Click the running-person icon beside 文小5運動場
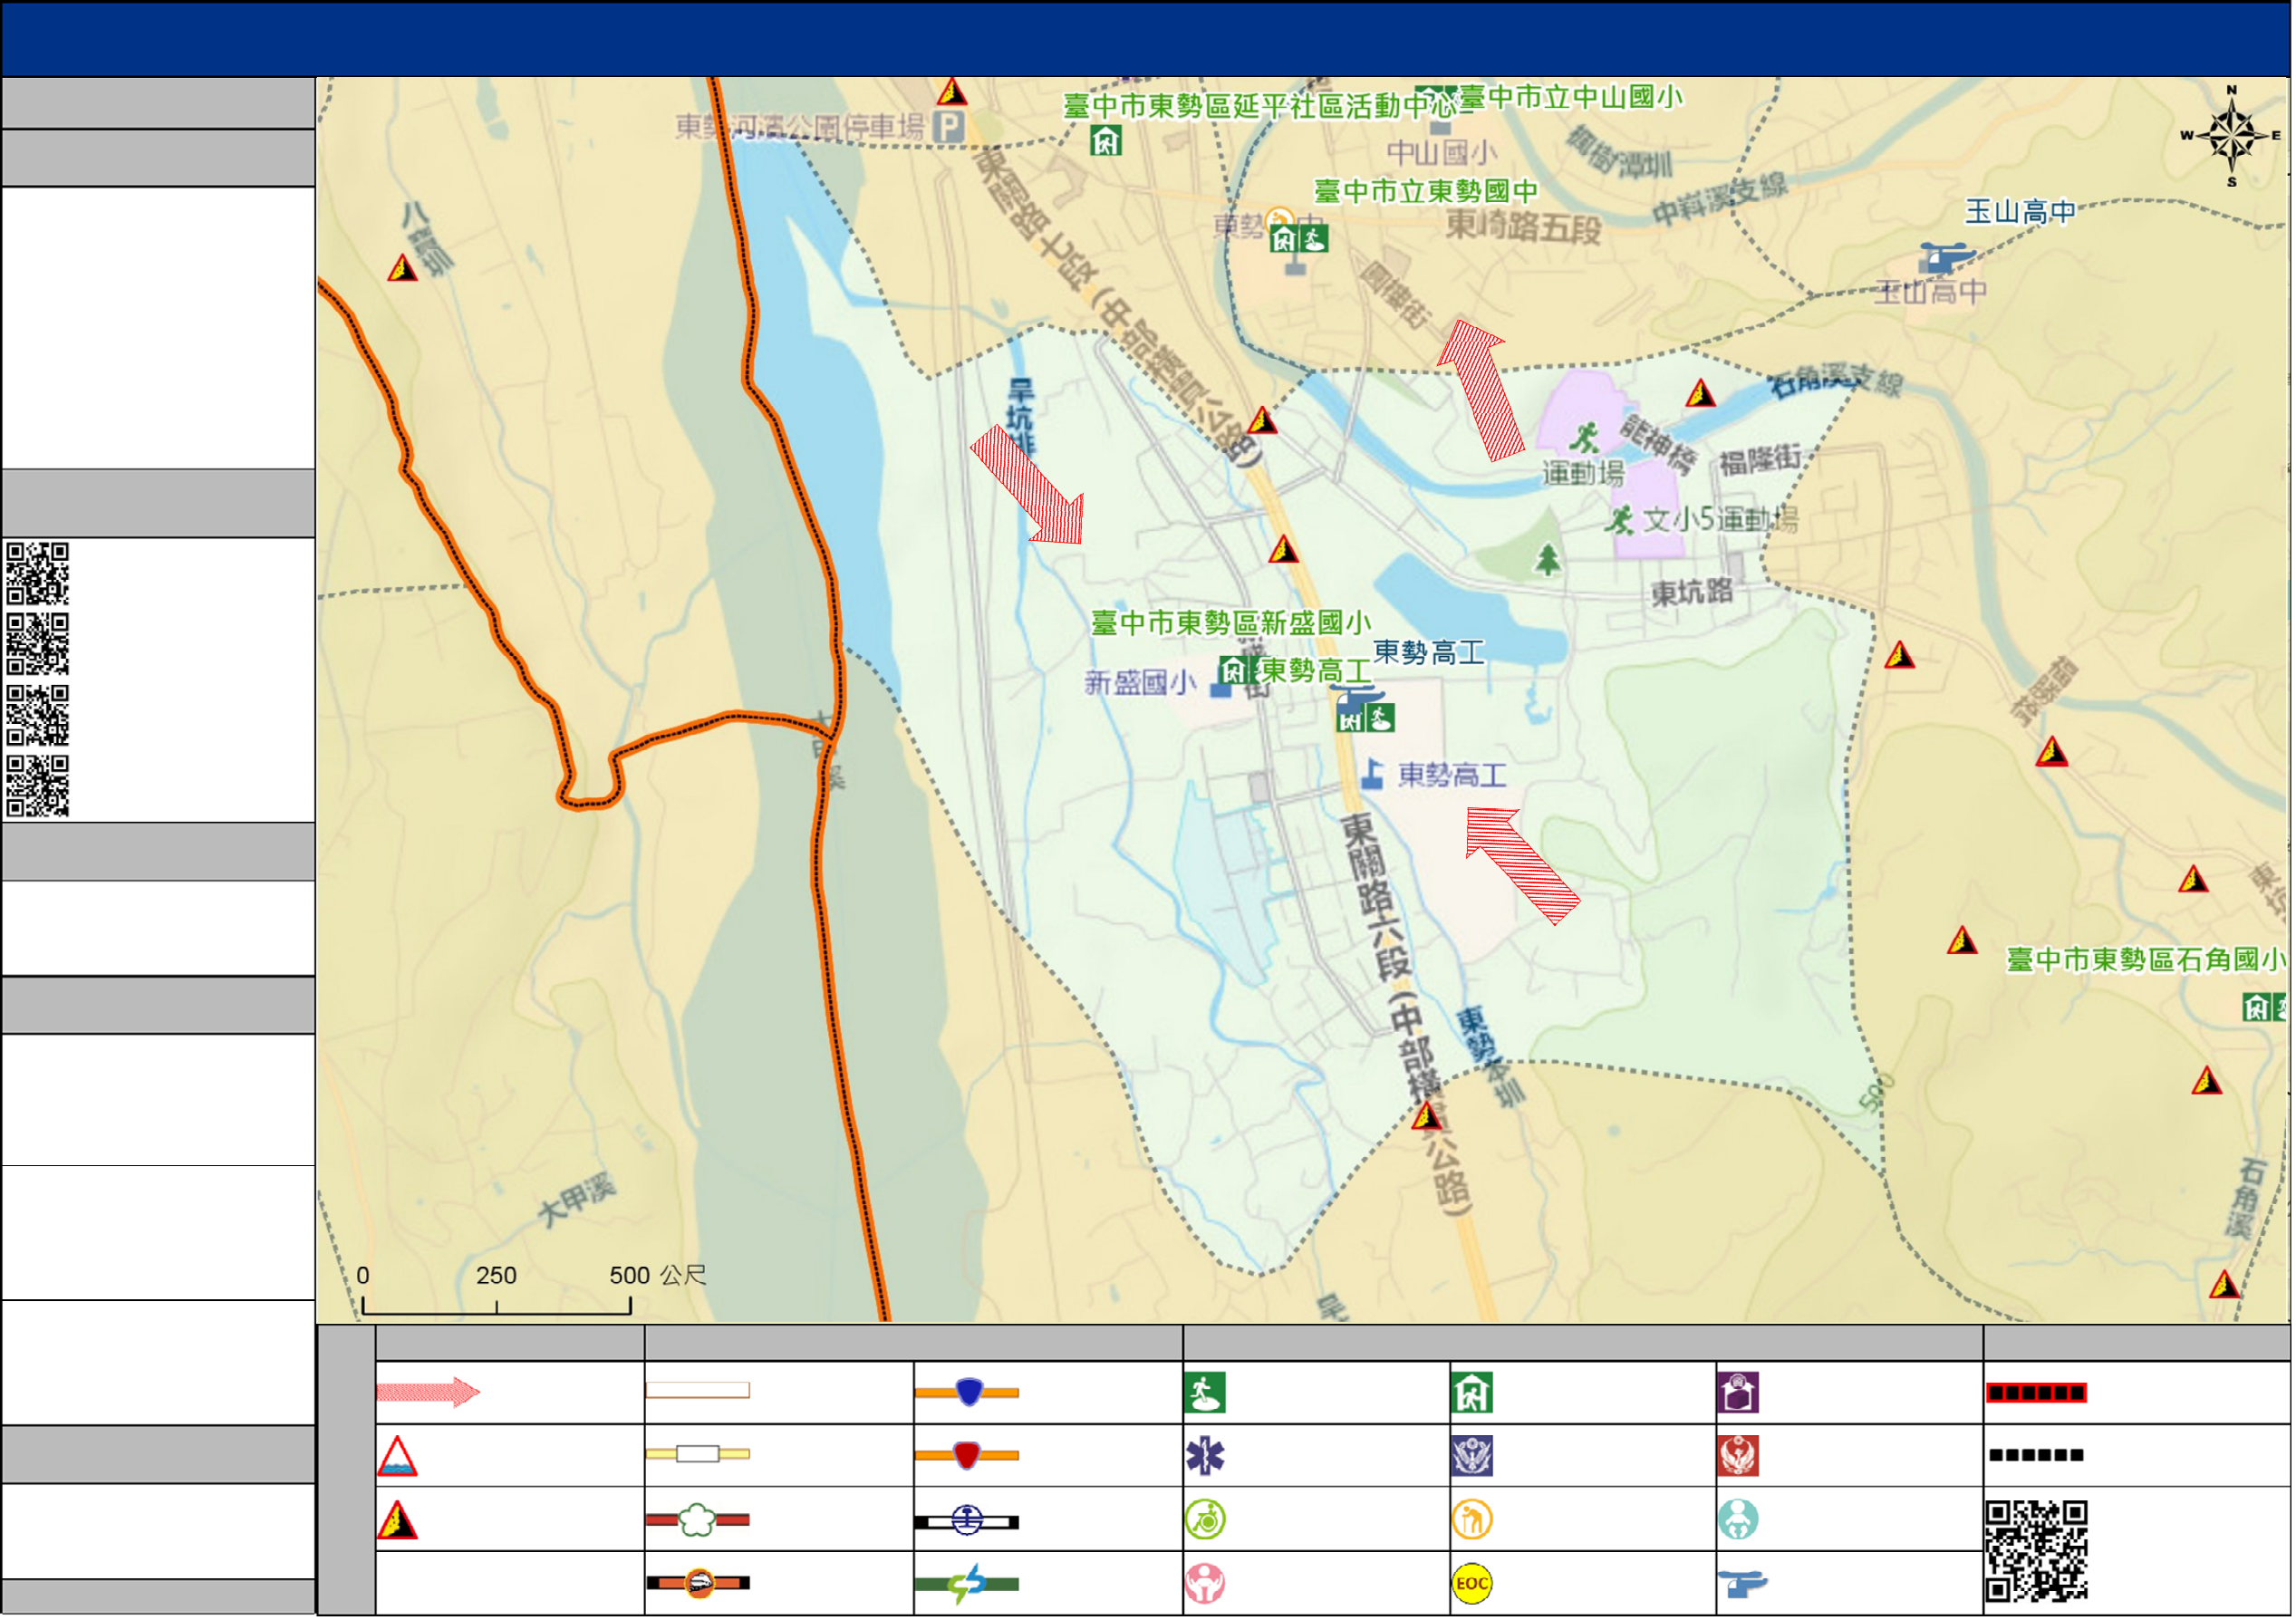 coord(1621,520)
